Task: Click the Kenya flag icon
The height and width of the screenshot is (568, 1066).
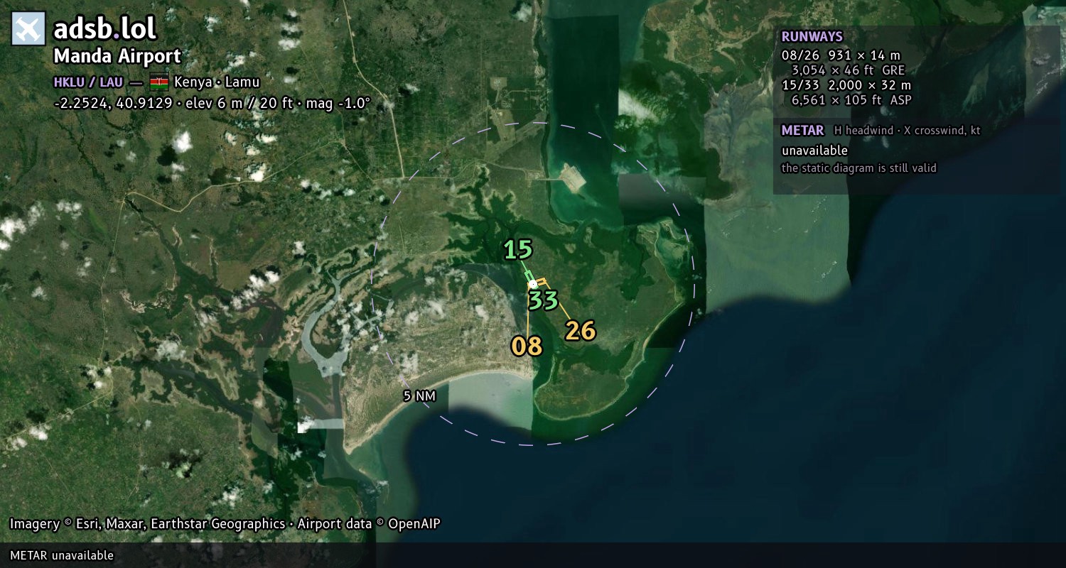Action: coord(159,82)
